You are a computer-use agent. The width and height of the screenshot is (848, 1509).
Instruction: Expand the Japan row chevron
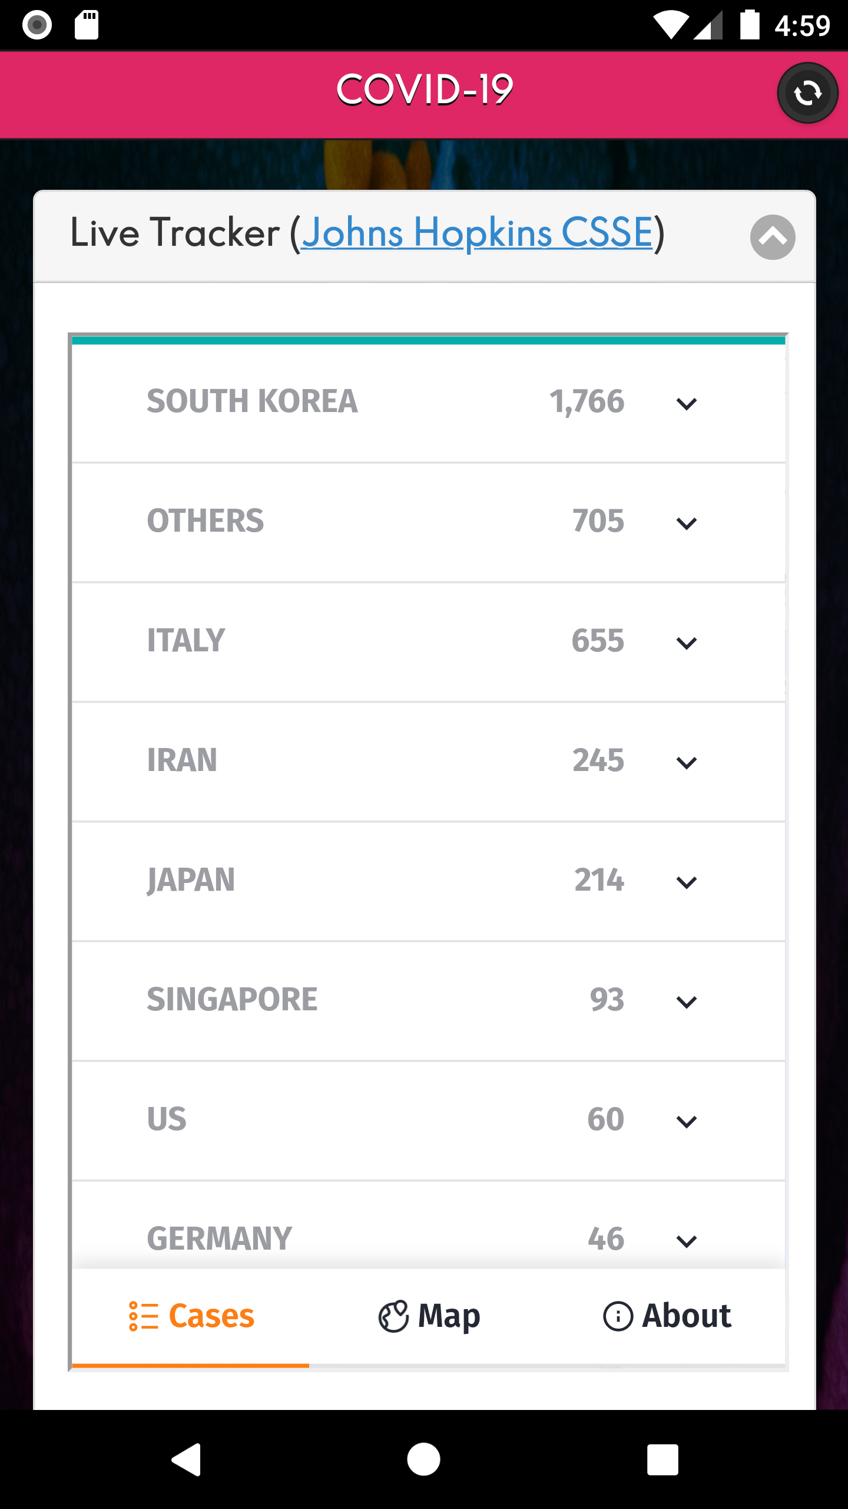point(687,882)
